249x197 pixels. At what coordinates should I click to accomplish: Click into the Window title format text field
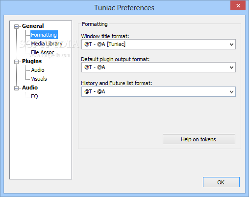(x=154, y=44)
